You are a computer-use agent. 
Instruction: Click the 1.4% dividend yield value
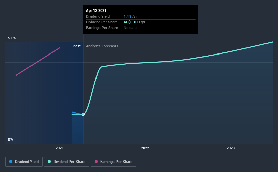click(127, 16)
